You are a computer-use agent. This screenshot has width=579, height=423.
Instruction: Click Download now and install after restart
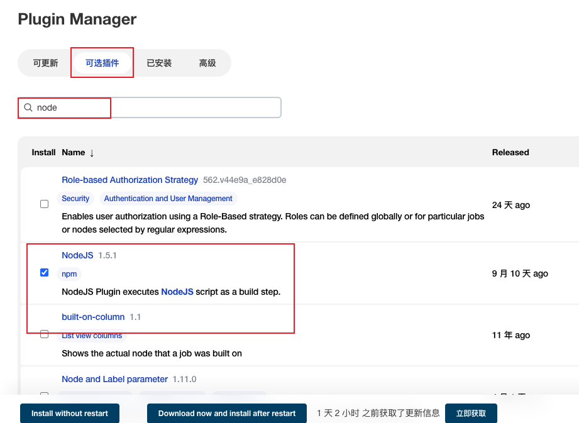[x=226, y=414]
